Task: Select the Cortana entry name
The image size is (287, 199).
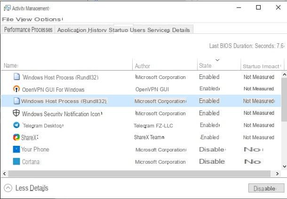Action: 31,162
